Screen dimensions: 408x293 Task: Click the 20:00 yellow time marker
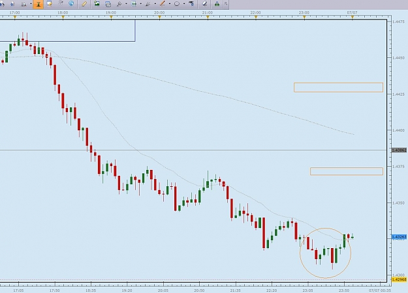pyautogui.click(x=159, y=18)
